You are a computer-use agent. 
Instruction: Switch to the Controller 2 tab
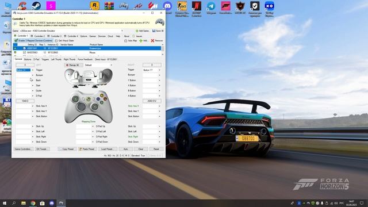coord(37,36)
